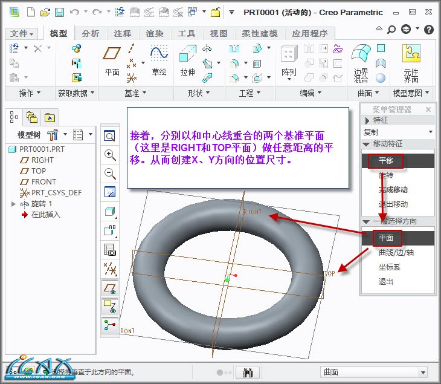Click the Zoom Out magnifier icon

pos(110,174)
